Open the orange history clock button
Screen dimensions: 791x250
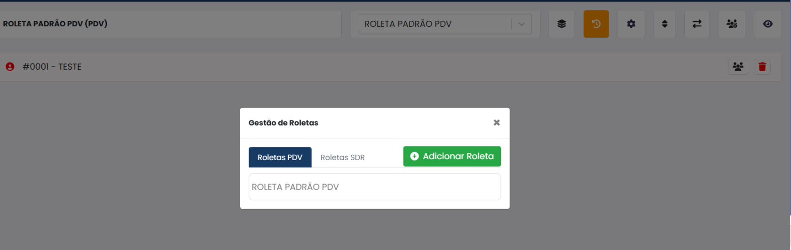point(596,24)
